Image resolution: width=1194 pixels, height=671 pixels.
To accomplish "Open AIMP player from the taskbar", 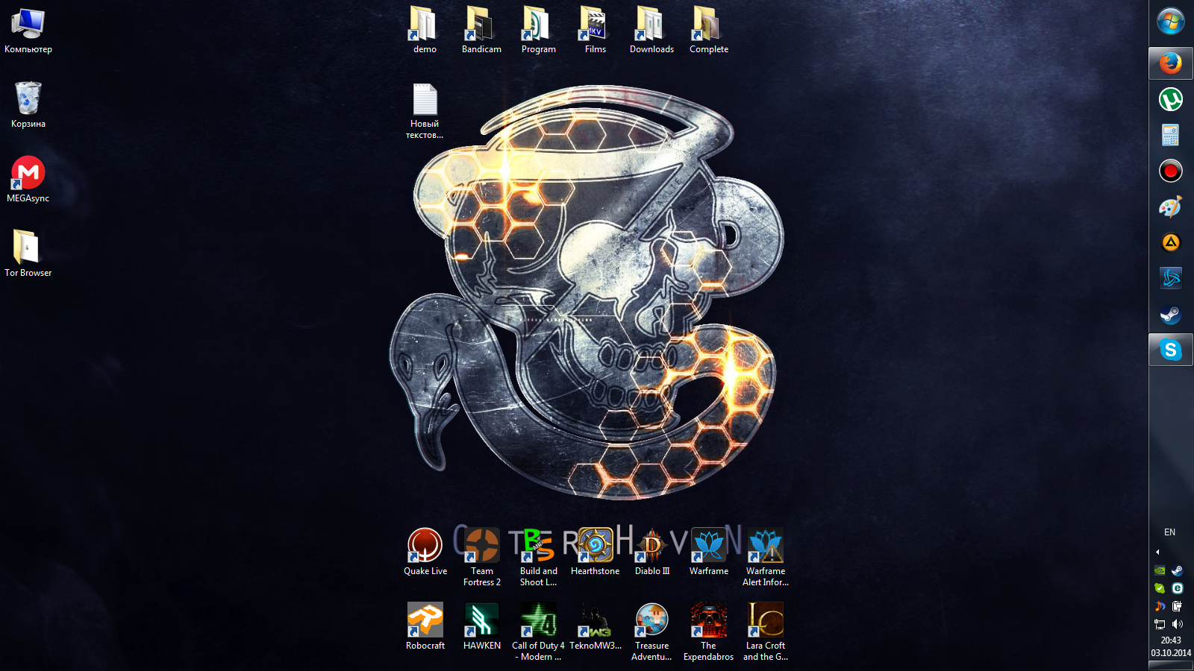I will coord(1171,242).
